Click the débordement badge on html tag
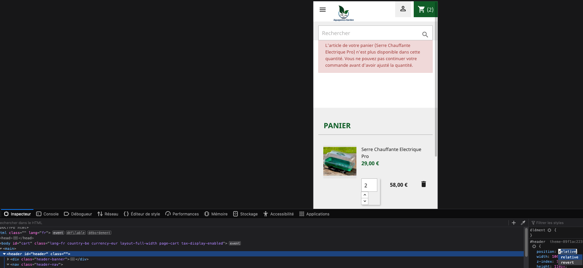The height and width of the screenshot is (268, 583). click(99, 233)
